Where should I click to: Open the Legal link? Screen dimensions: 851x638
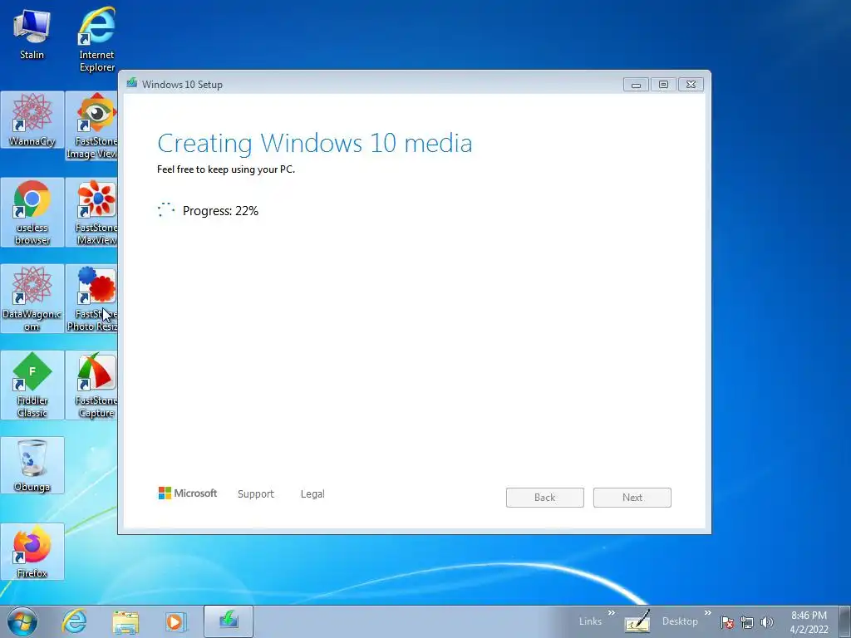pos(312,494)
